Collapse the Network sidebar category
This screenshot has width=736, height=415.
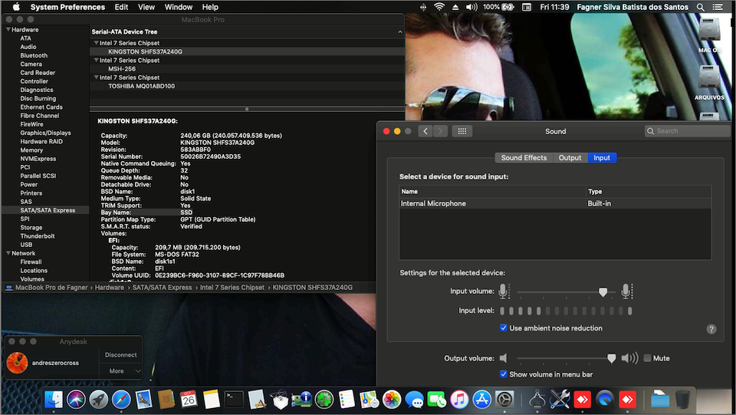pos(8,253)
